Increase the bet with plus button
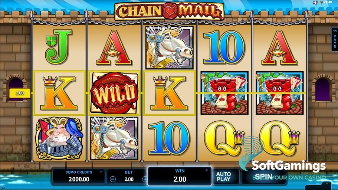Viewport: 338px width, 190px height. click(145, 179)
